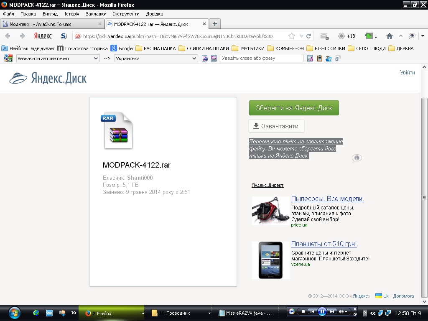This screenshot has width=428, height=321.
Task: Click the RAR archive file icon
Action: [x=117, y=130]
